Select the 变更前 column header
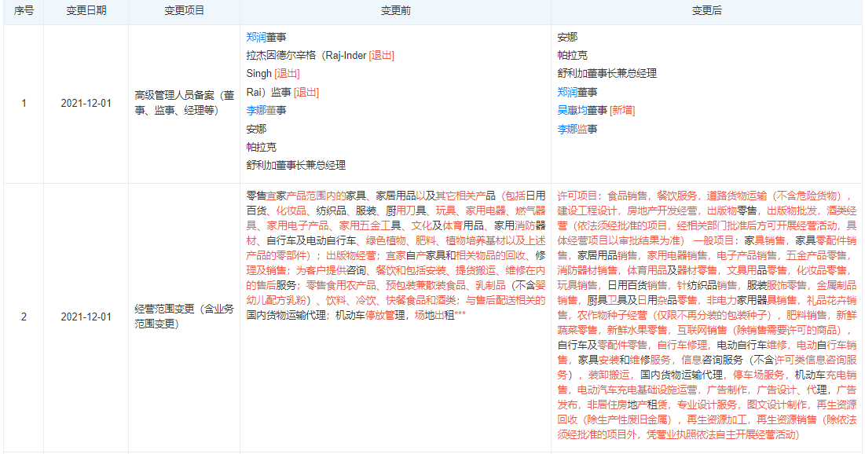This screenshot has height=454, width=865. 395,11
